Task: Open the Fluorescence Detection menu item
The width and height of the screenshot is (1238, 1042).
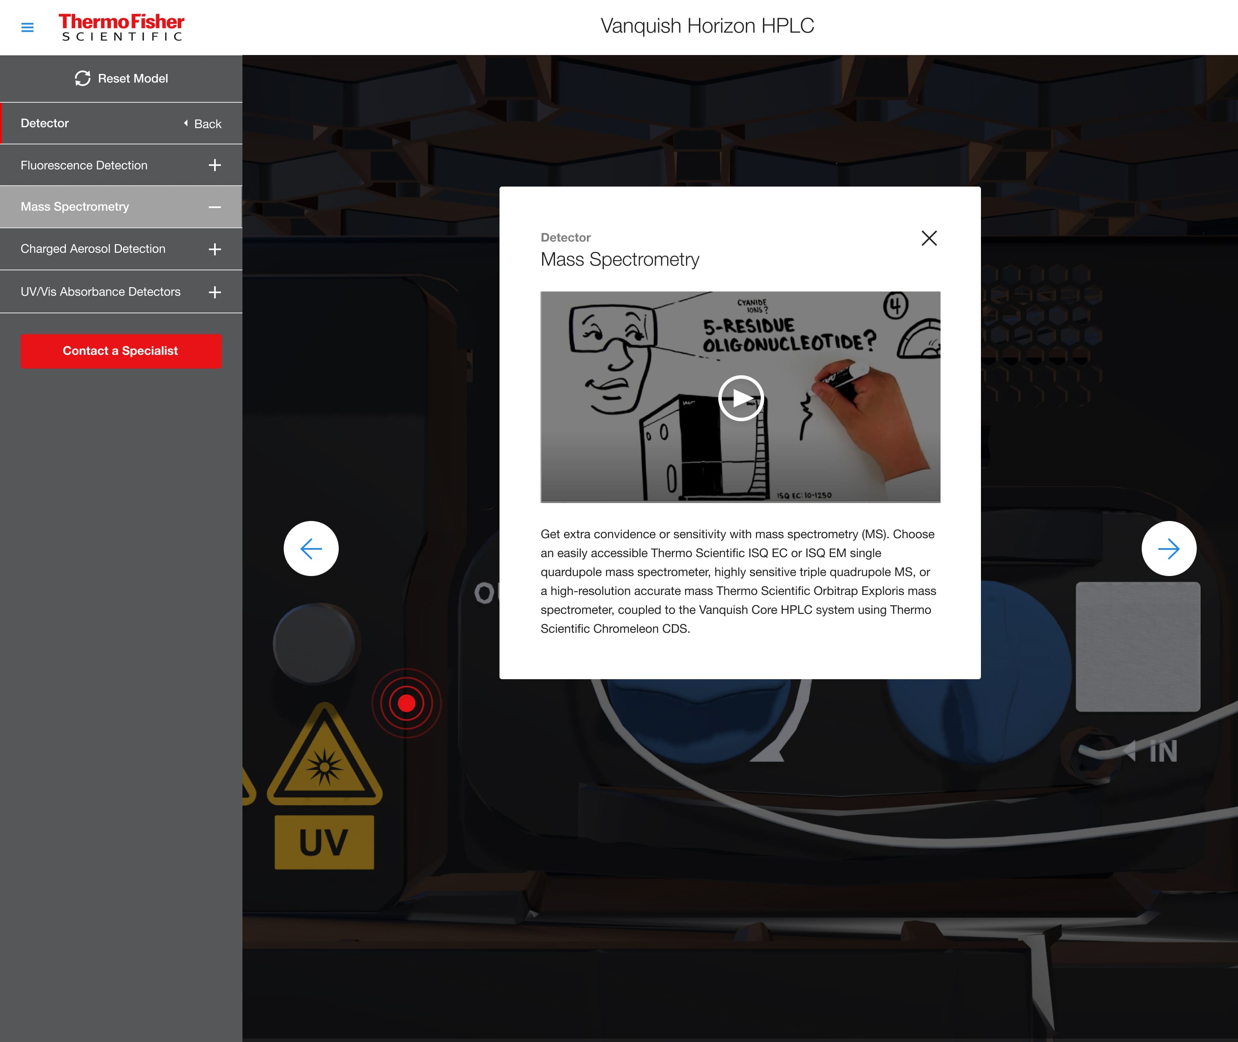Action: click(121, 165)
